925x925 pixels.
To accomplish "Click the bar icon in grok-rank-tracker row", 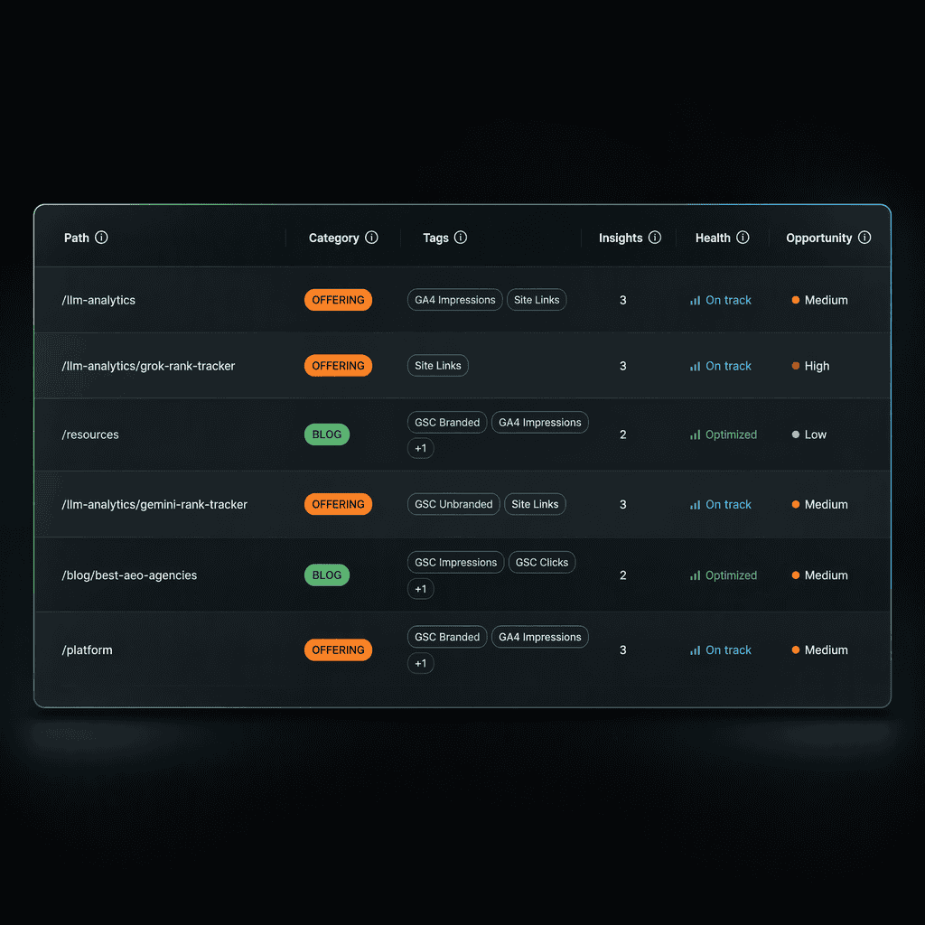I will pos(695,367).
